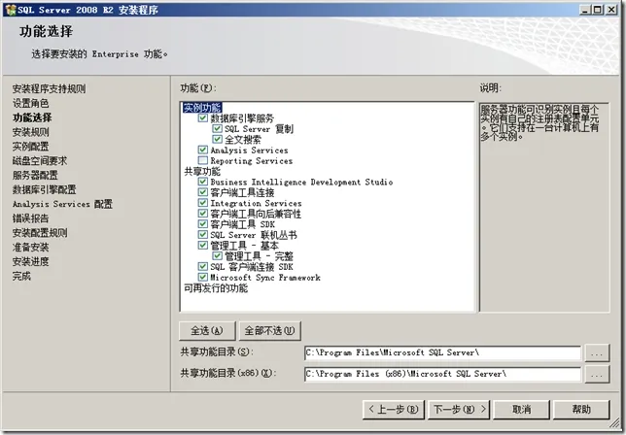
Task: Maximize the setup window
Action: (x=598, y=10)
